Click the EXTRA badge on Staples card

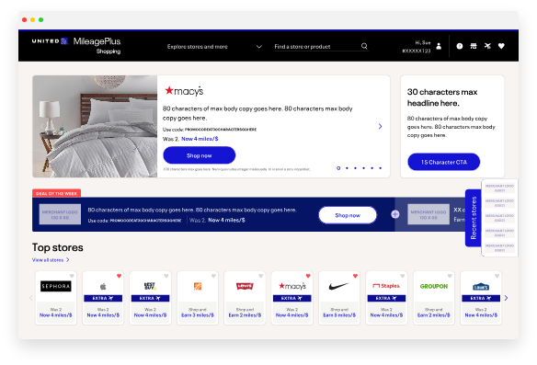click(x=386, y=298)
